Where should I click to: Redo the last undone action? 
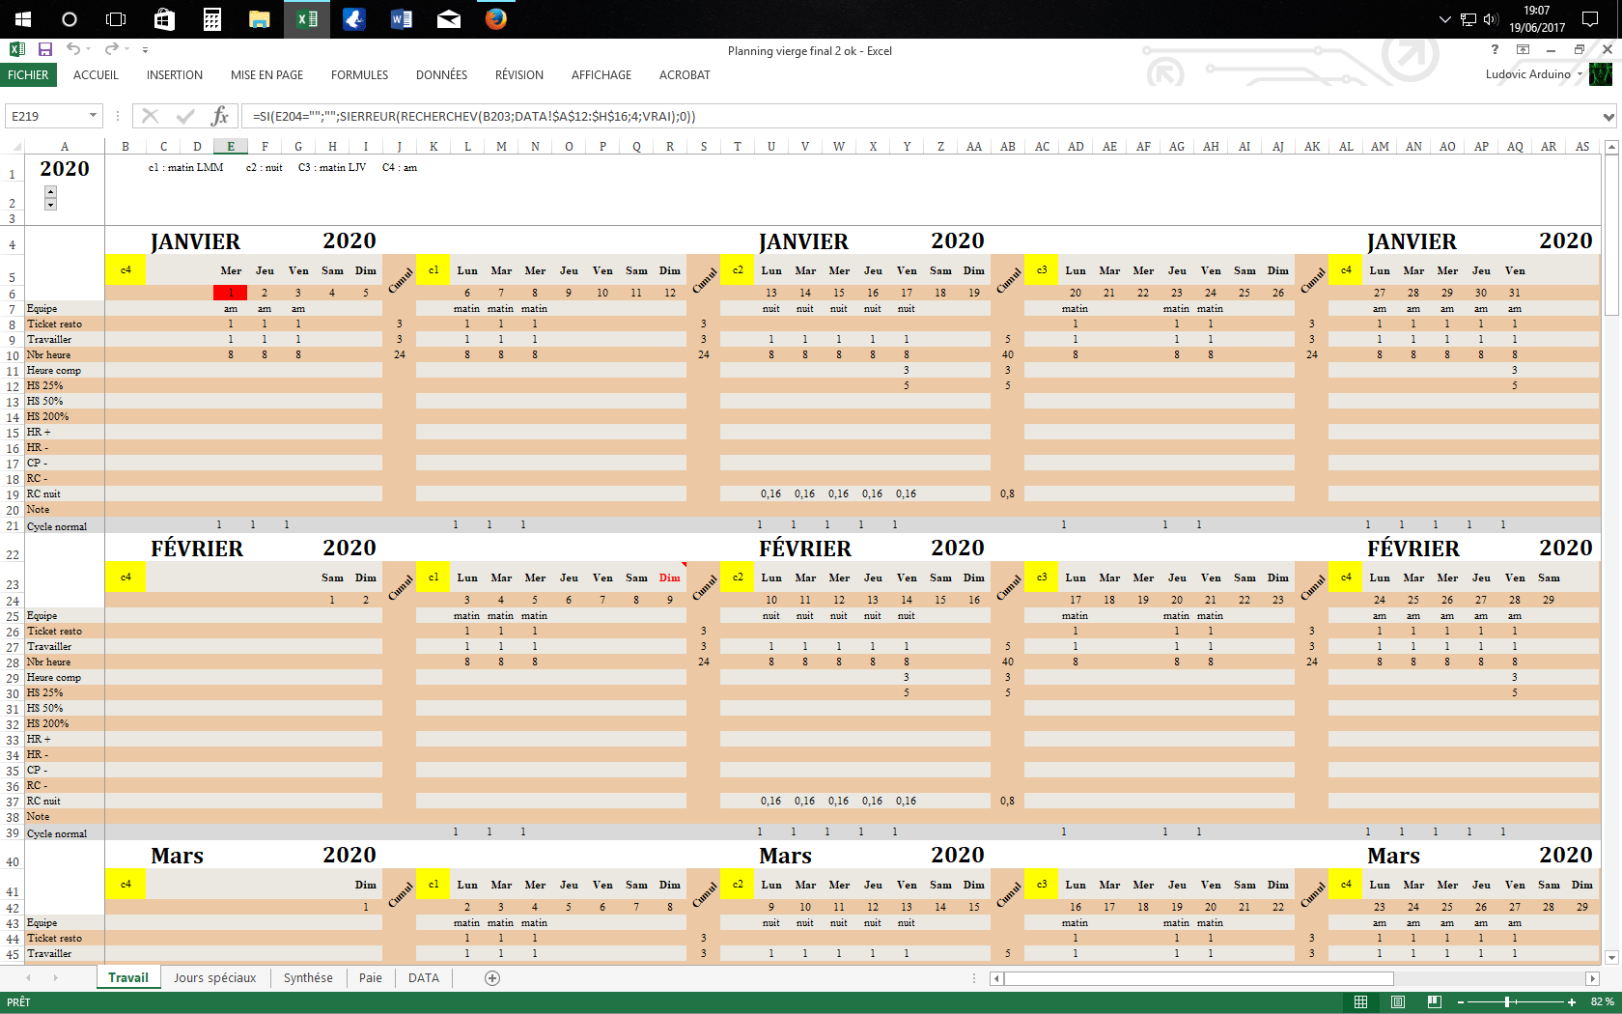coord(112,49)
